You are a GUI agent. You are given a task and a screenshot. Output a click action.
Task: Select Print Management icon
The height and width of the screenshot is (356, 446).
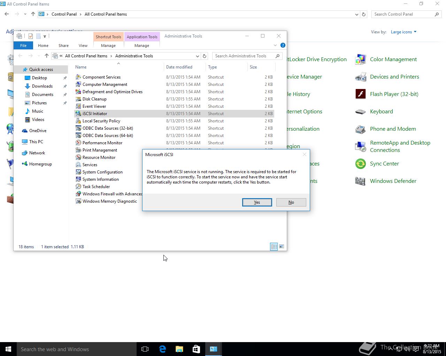(78, 150)
